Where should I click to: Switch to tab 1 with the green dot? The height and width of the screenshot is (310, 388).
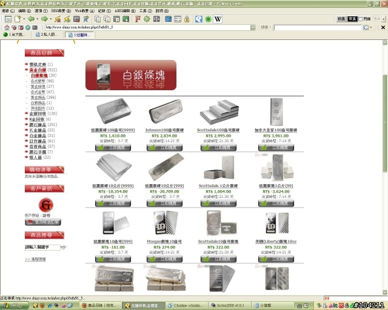coord(15,35)
